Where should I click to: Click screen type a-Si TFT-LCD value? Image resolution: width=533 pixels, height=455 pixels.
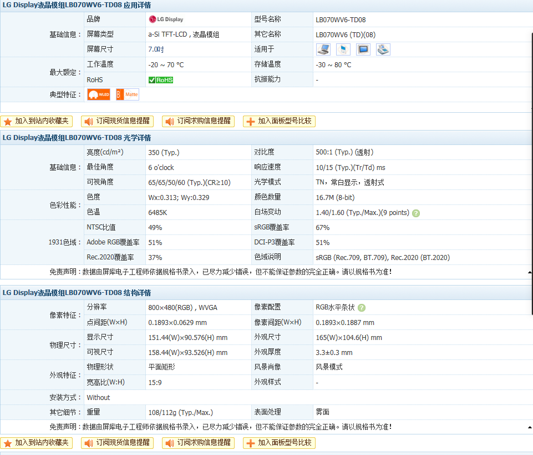pos(184,35)
